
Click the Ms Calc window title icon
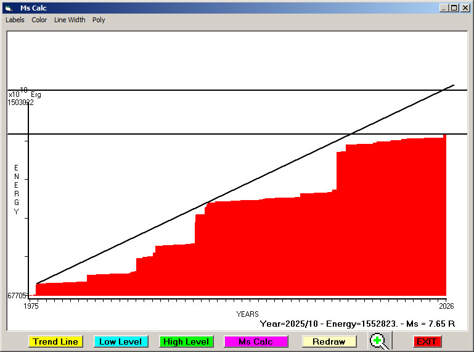pos(9,8)
